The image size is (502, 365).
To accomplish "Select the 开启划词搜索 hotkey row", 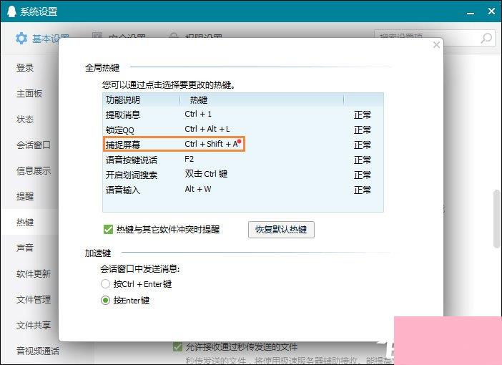I will pyautogui.click(x=243, y=175).
